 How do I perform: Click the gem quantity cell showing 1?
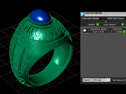(x=112, y=32)
